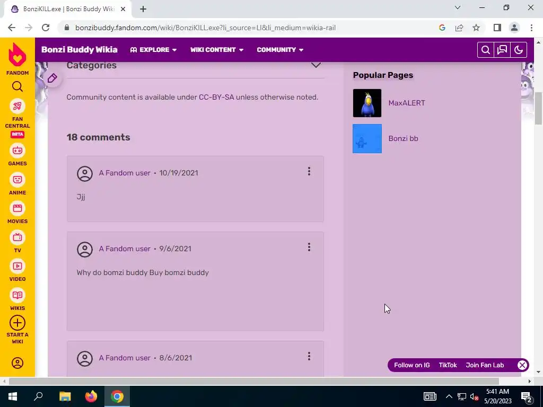Screen dimensions: 543x407
Task: Open A Fandom user on 9/6/2021 comment
Action: coord(124,249)
